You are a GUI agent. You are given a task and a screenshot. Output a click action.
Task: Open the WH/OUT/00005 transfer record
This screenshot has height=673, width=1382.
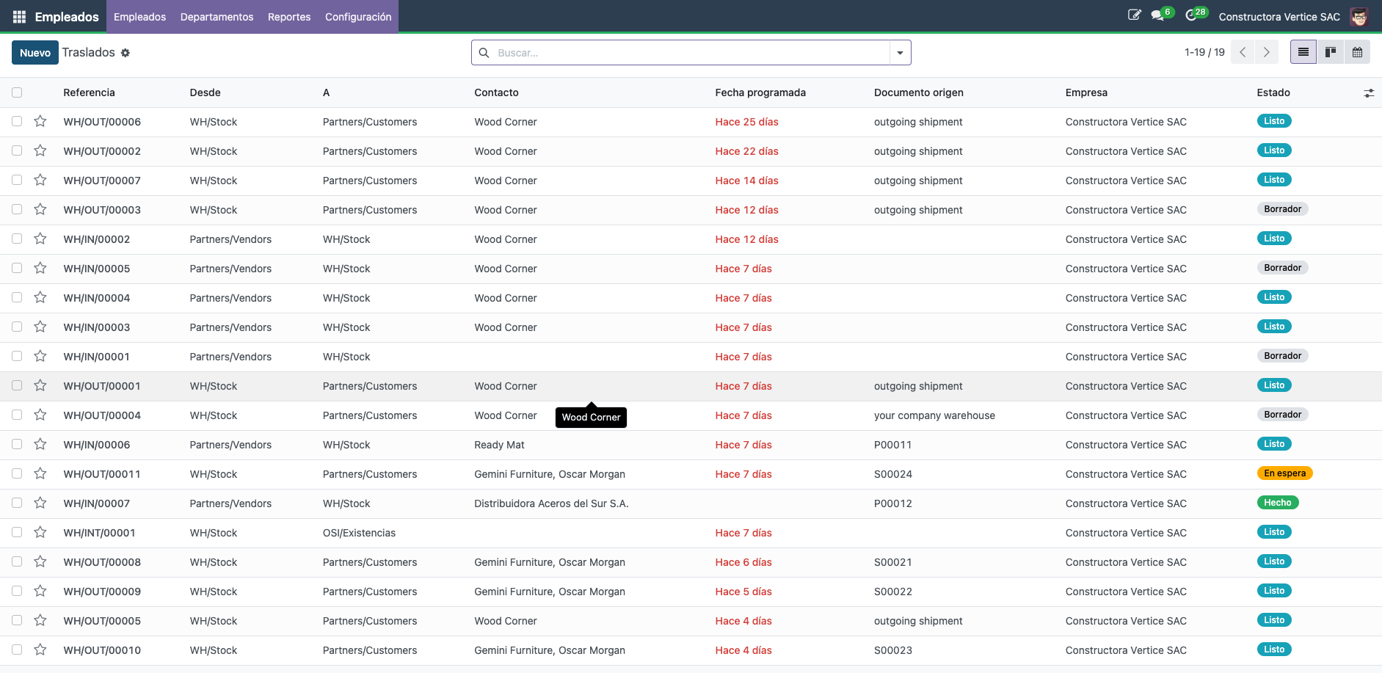(x=102, y=621)
